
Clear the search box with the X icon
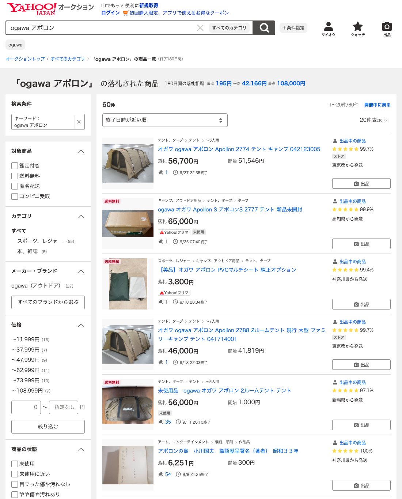(x=200, y=28)
